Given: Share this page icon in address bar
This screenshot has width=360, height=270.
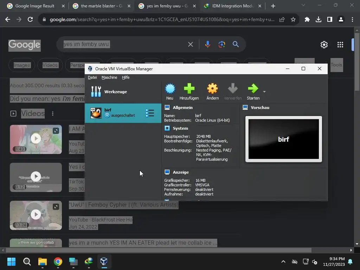Looking at the screenshot, I should 282,20.
